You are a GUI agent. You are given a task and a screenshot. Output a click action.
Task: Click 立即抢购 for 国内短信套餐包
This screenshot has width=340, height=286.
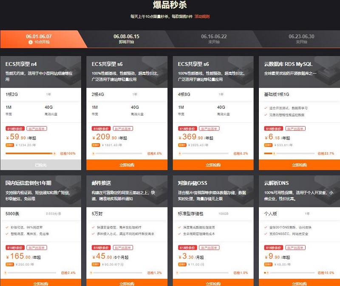click(x=41, y=283)
